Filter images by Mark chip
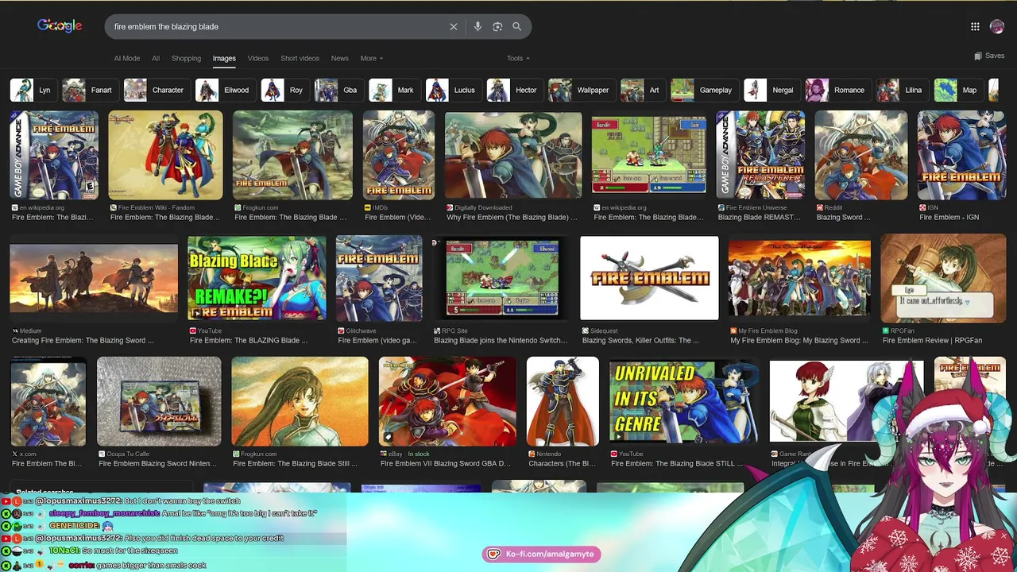1017x572 pixels. pos(394,90)
